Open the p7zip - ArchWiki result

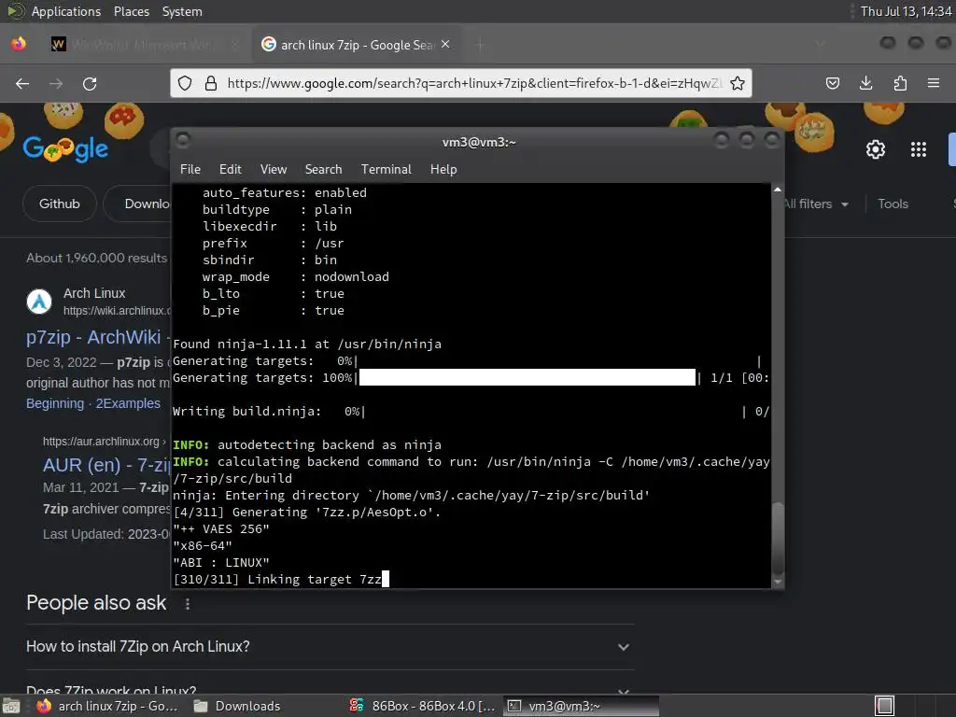(93, 337)
